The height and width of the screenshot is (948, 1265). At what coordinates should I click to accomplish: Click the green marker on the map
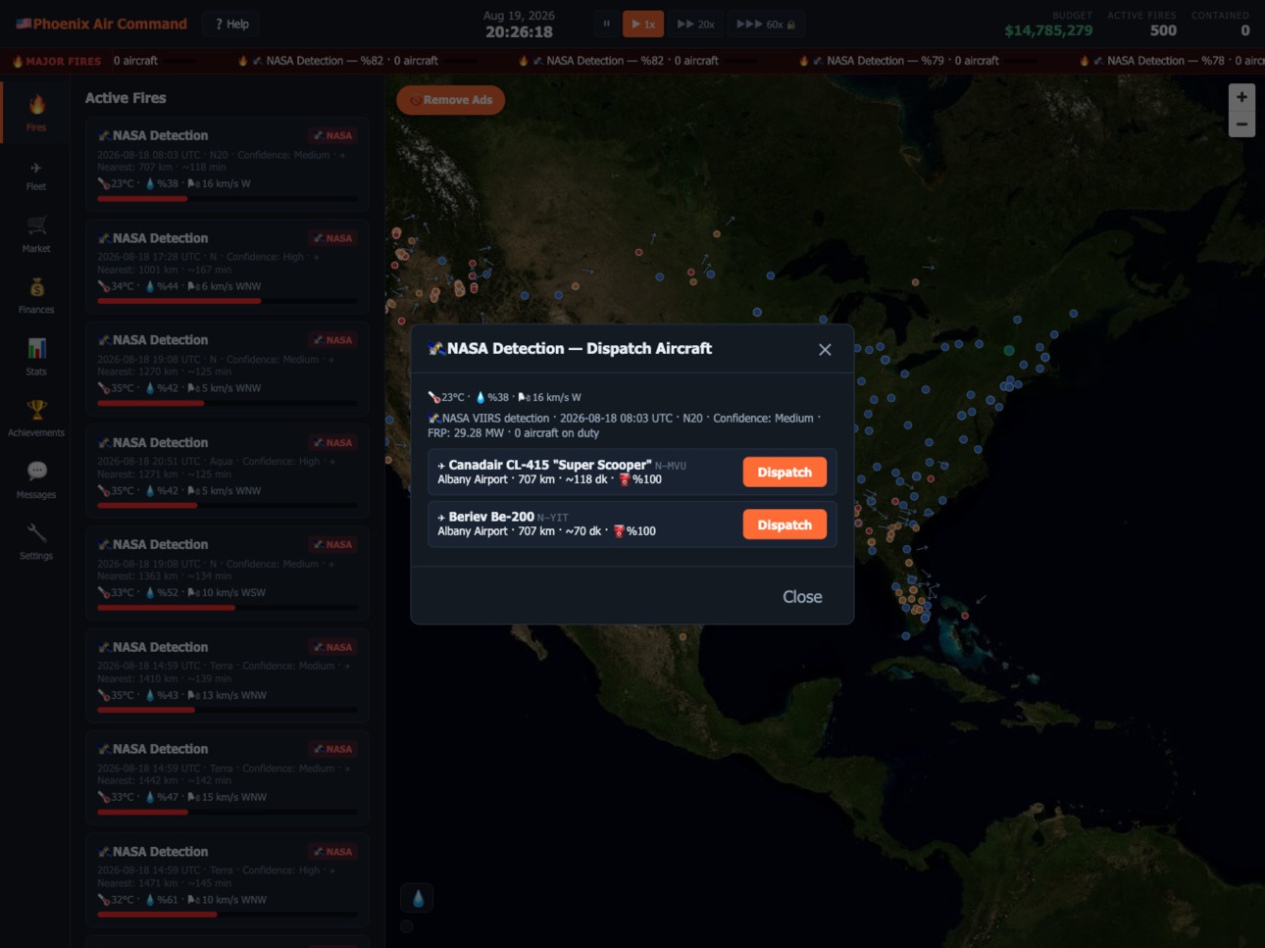[1009, 350]
